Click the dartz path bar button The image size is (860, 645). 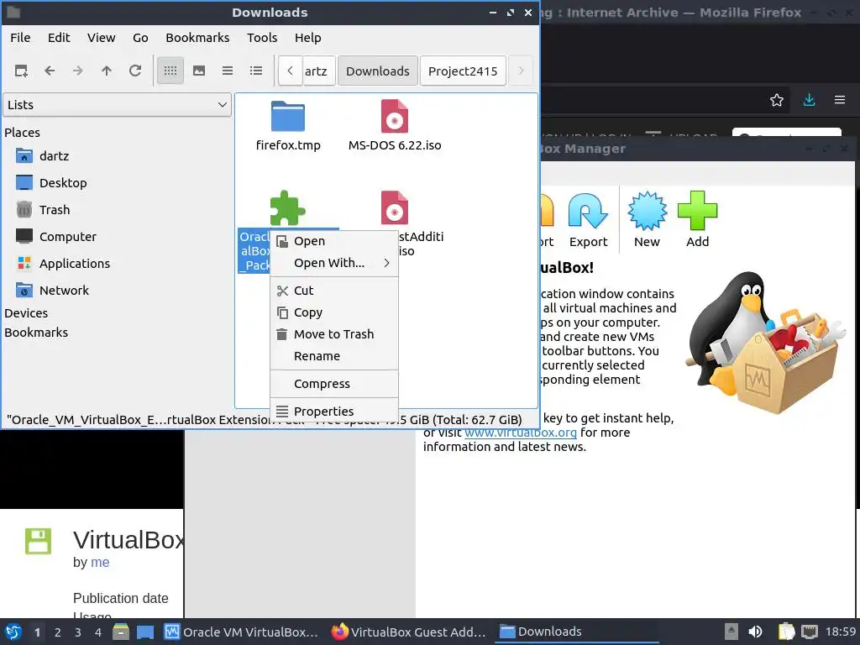318,71
